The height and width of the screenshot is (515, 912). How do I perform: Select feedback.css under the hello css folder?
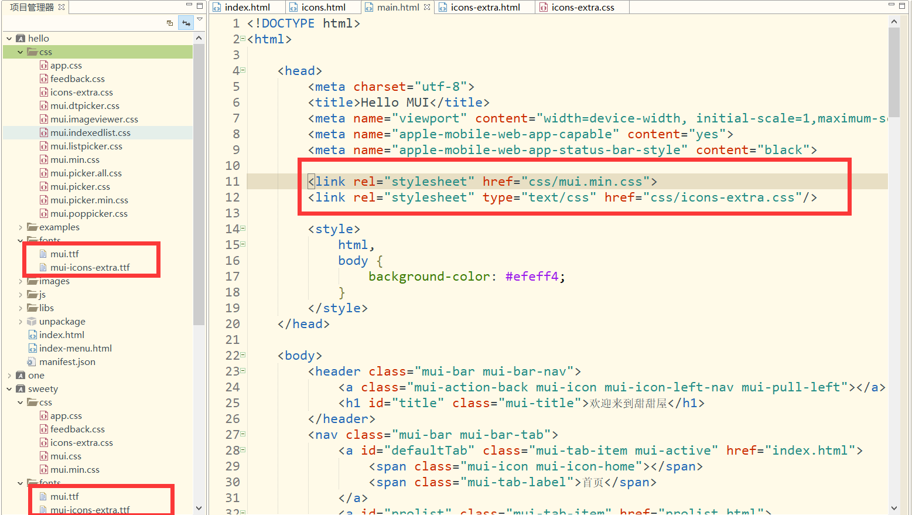point(77,79)
